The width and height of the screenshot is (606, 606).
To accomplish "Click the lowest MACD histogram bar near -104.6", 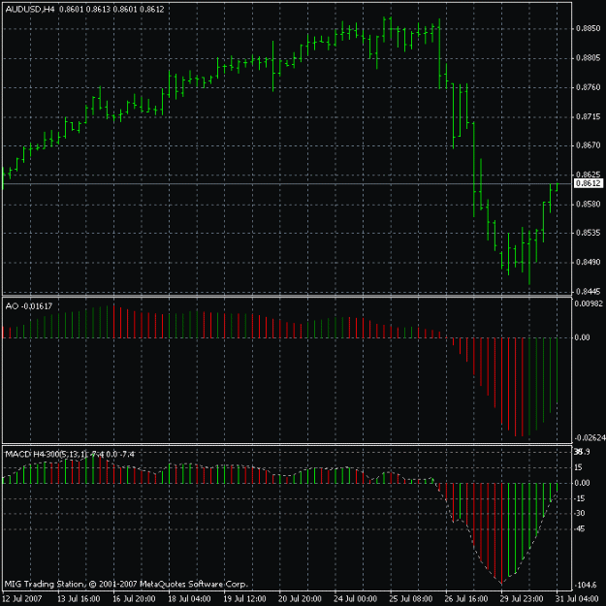I will pos(501,533).
